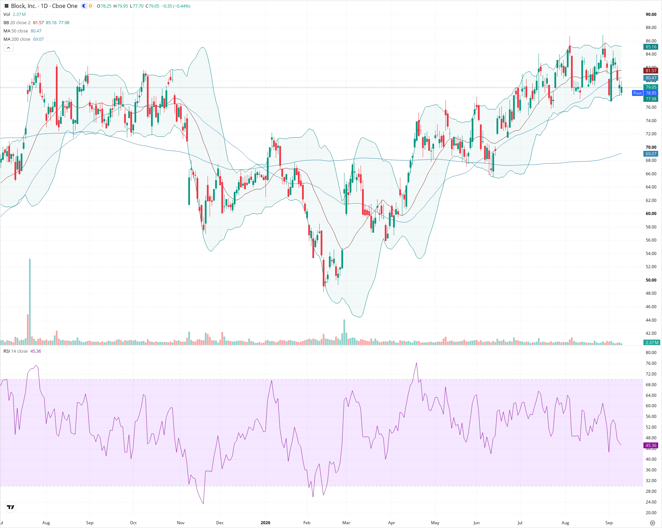This screenshot has height=528, width=662.
Task: Click the green 79.05 last-price label
Action: [x=651, y=87]
